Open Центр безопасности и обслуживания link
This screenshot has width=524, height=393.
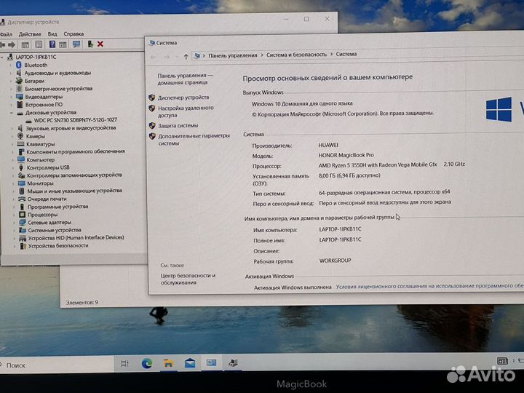(x=188, y=279)
